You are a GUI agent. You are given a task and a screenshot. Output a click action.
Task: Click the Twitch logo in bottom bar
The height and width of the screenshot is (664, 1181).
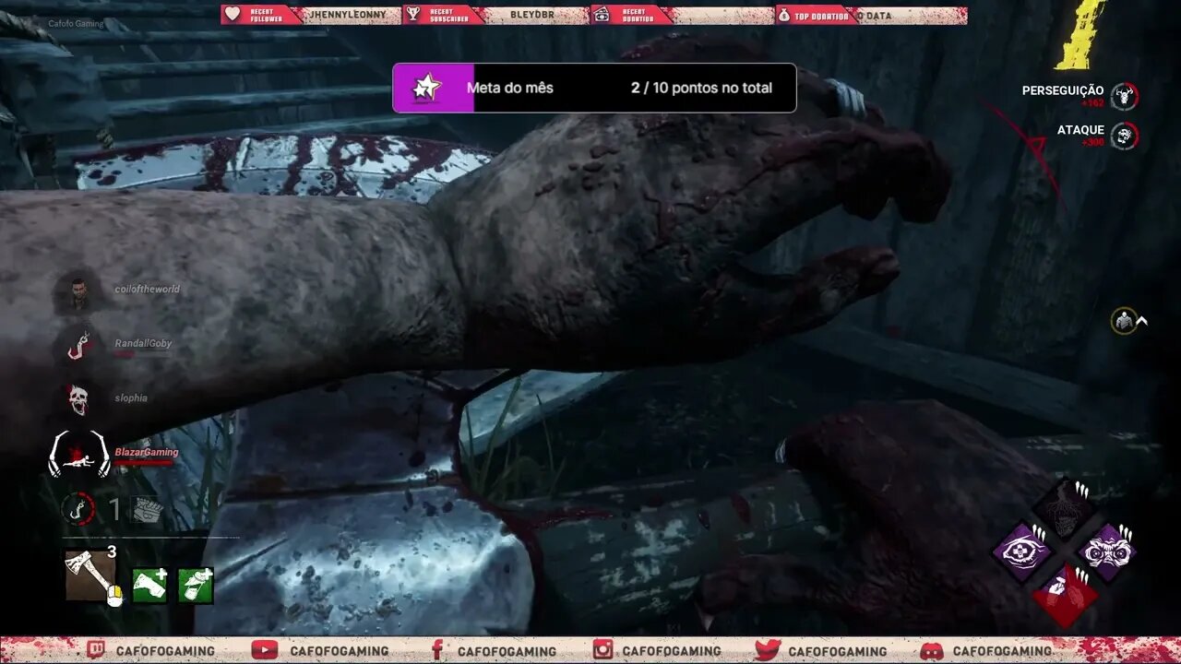[96, 650]
